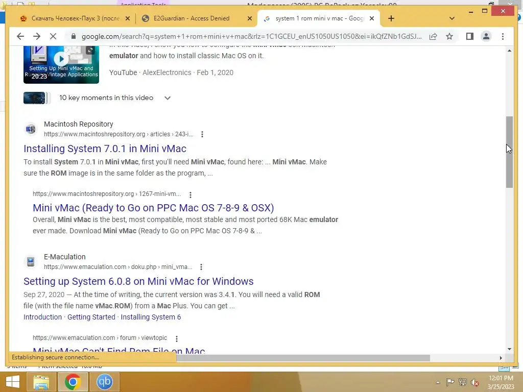Click the horizontal scroll right arrow
The width and height of the screenshot is (523, 392).
501,358
